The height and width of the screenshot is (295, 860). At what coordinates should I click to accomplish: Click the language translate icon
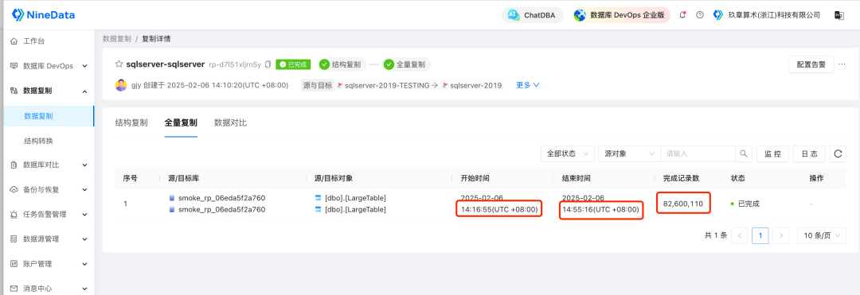click(838, 15)
